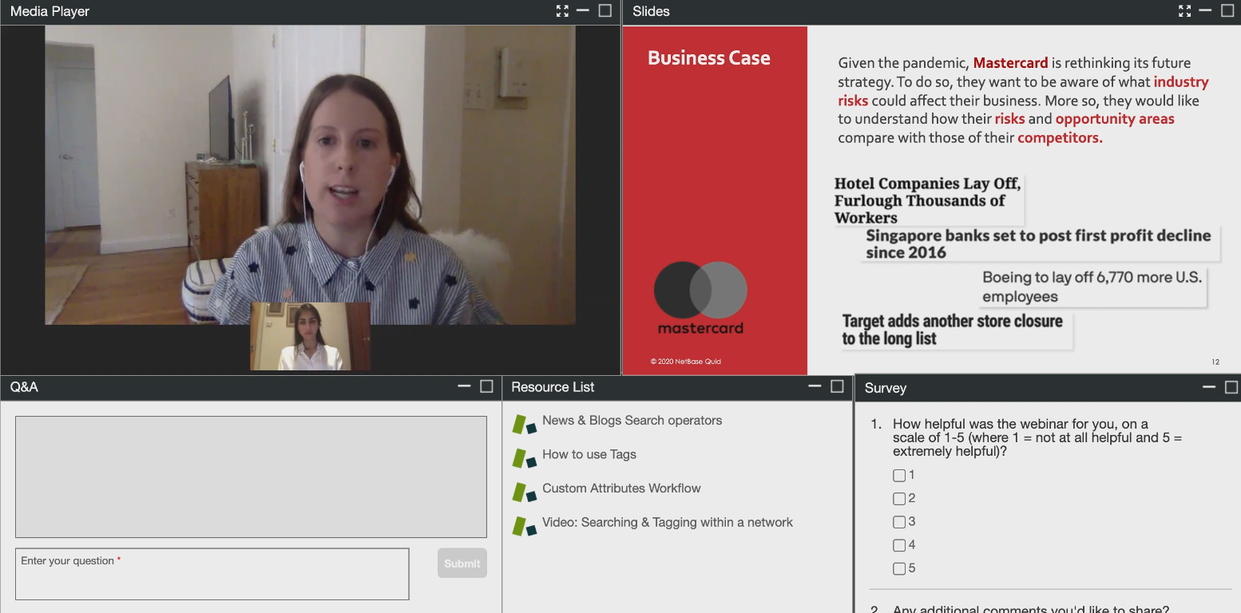Open Custom Attributes Workflow resource

621,488
